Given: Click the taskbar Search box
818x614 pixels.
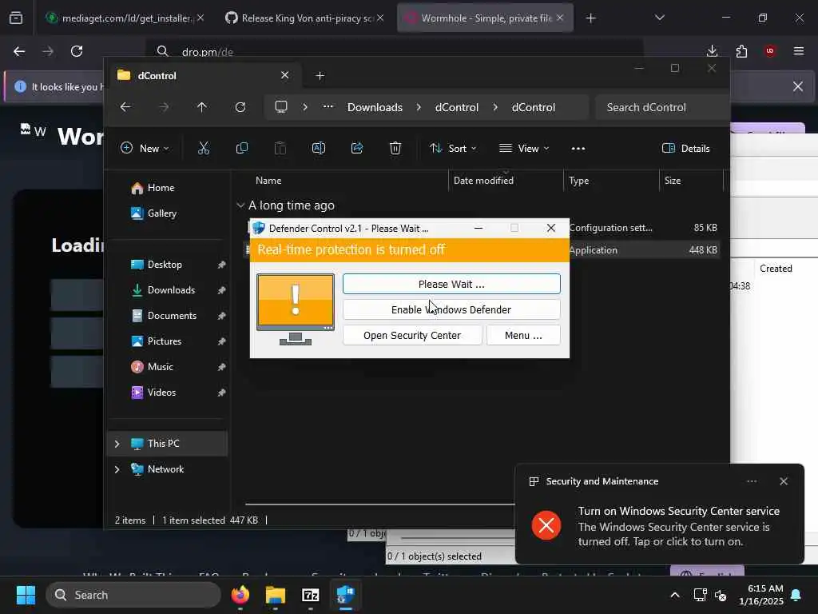Looking at the screenshot, I should tap(133, 595).
